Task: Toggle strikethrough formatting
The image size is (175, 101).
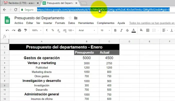Action: [127, 30]
